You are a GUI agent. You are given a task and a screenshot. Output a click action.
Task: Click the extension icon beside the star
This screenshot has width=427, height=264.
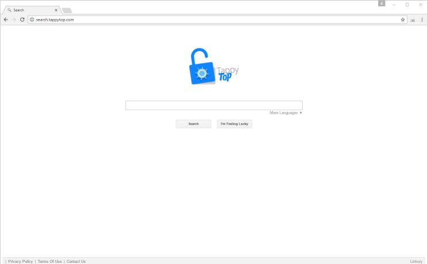pos(413,20)
